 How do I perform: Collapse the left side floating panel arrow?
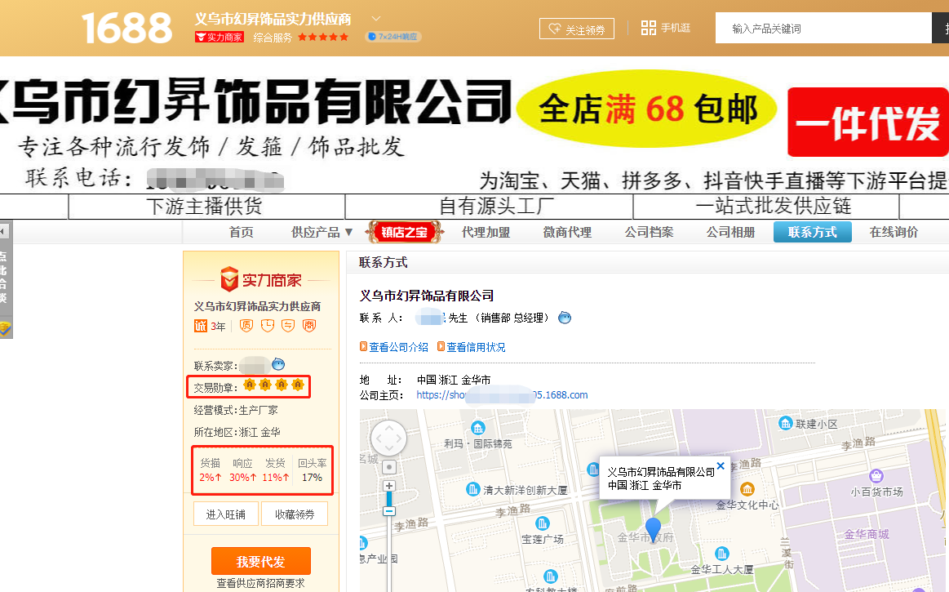pyautogui.click(x=3, y=231)
